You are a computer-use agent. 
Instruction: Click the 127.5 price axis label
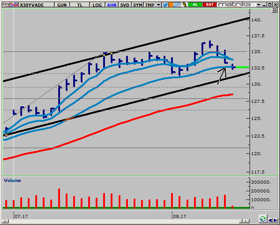click(258, 101)
